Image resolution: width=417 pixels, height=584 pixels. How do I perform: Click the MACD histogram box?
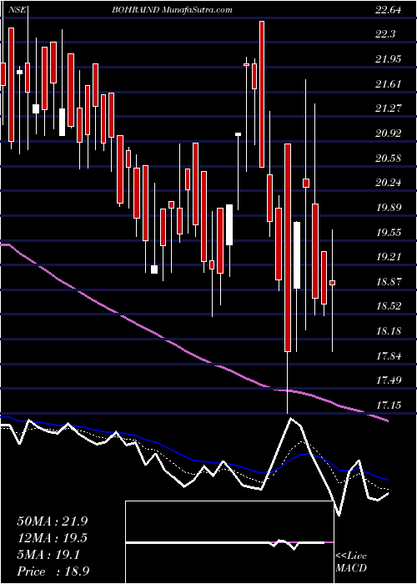click(229, 542)
